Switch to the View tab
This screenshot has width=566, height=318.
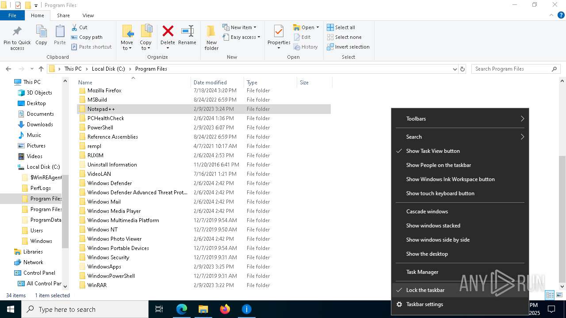pos(88,15)
